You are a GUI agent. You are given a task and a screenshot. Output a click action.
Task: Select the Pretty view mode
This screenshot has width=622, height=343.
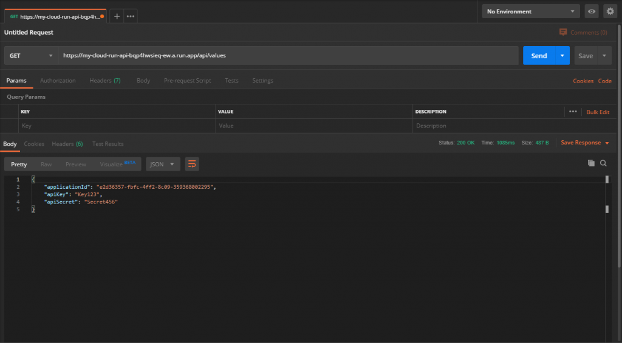click(19, 164)
